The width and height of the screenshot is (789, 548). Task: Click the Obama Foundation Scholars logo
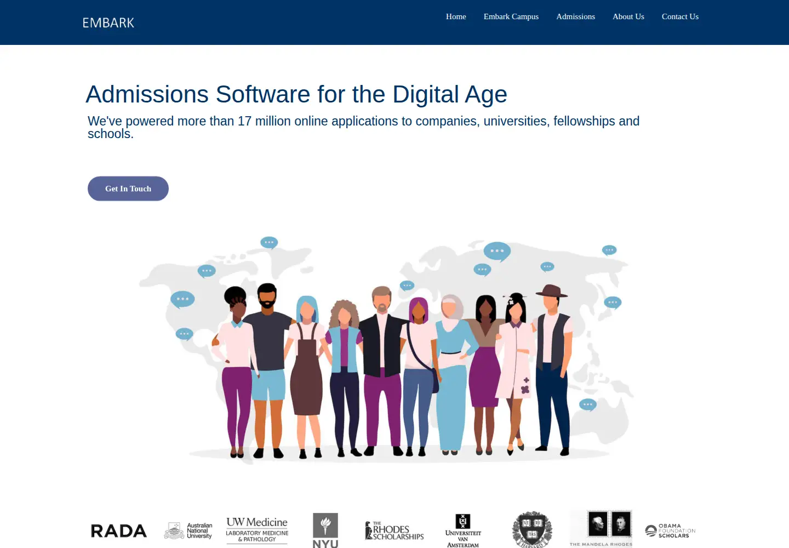(x=670, y=530)
